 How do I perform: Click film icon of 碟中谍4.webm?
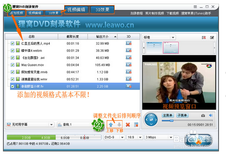(x=18, y=50)
